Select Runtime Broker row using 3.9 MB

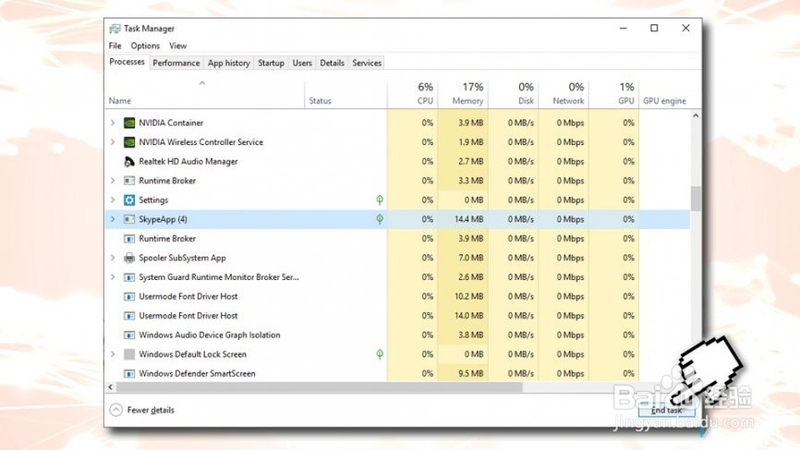(x=397, y=238)
